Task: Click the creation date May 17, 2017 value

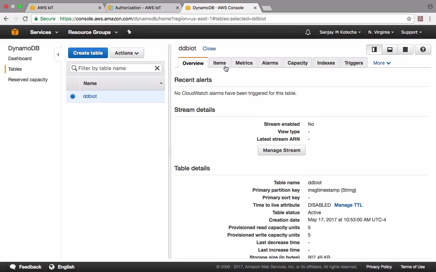Action: 347,220
